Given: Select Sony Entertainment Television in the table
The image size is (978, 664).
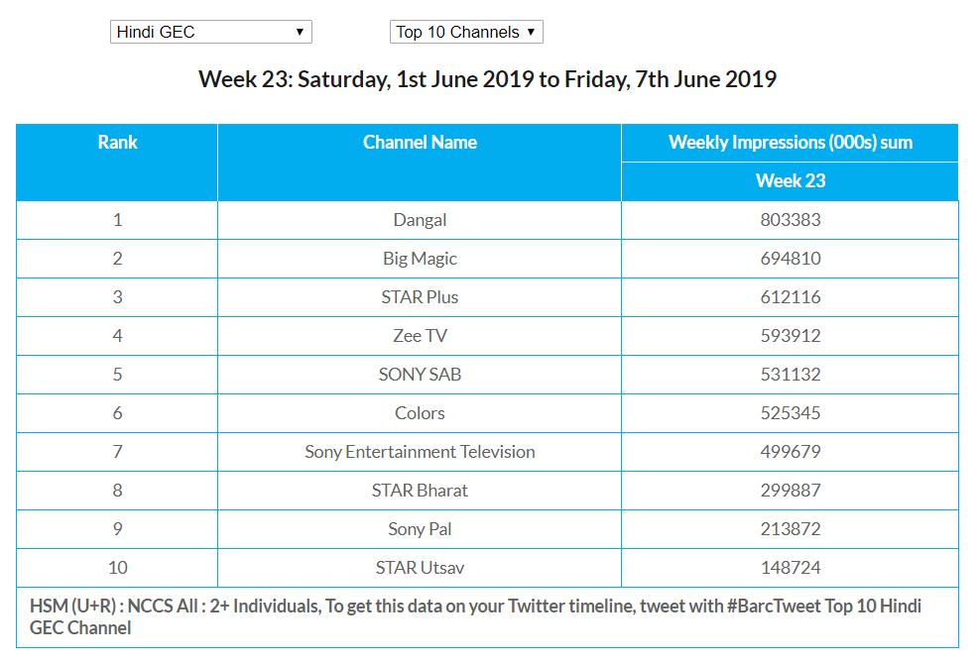Looking at the screenshot, I should coord(420,452).
